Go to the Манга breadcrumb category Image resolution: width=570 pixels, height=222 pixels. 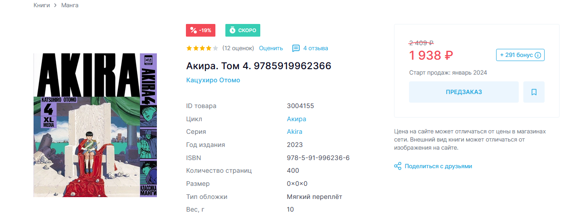point(70,5)
